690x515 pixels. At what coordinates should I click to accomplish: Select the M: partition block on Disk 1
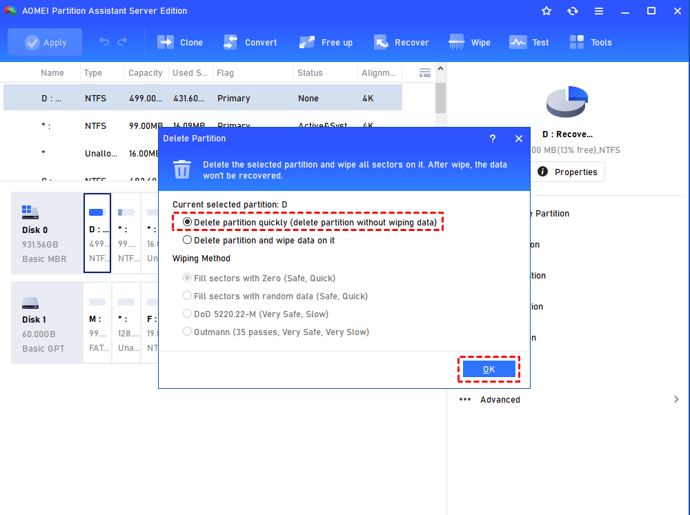coord(97,323)
